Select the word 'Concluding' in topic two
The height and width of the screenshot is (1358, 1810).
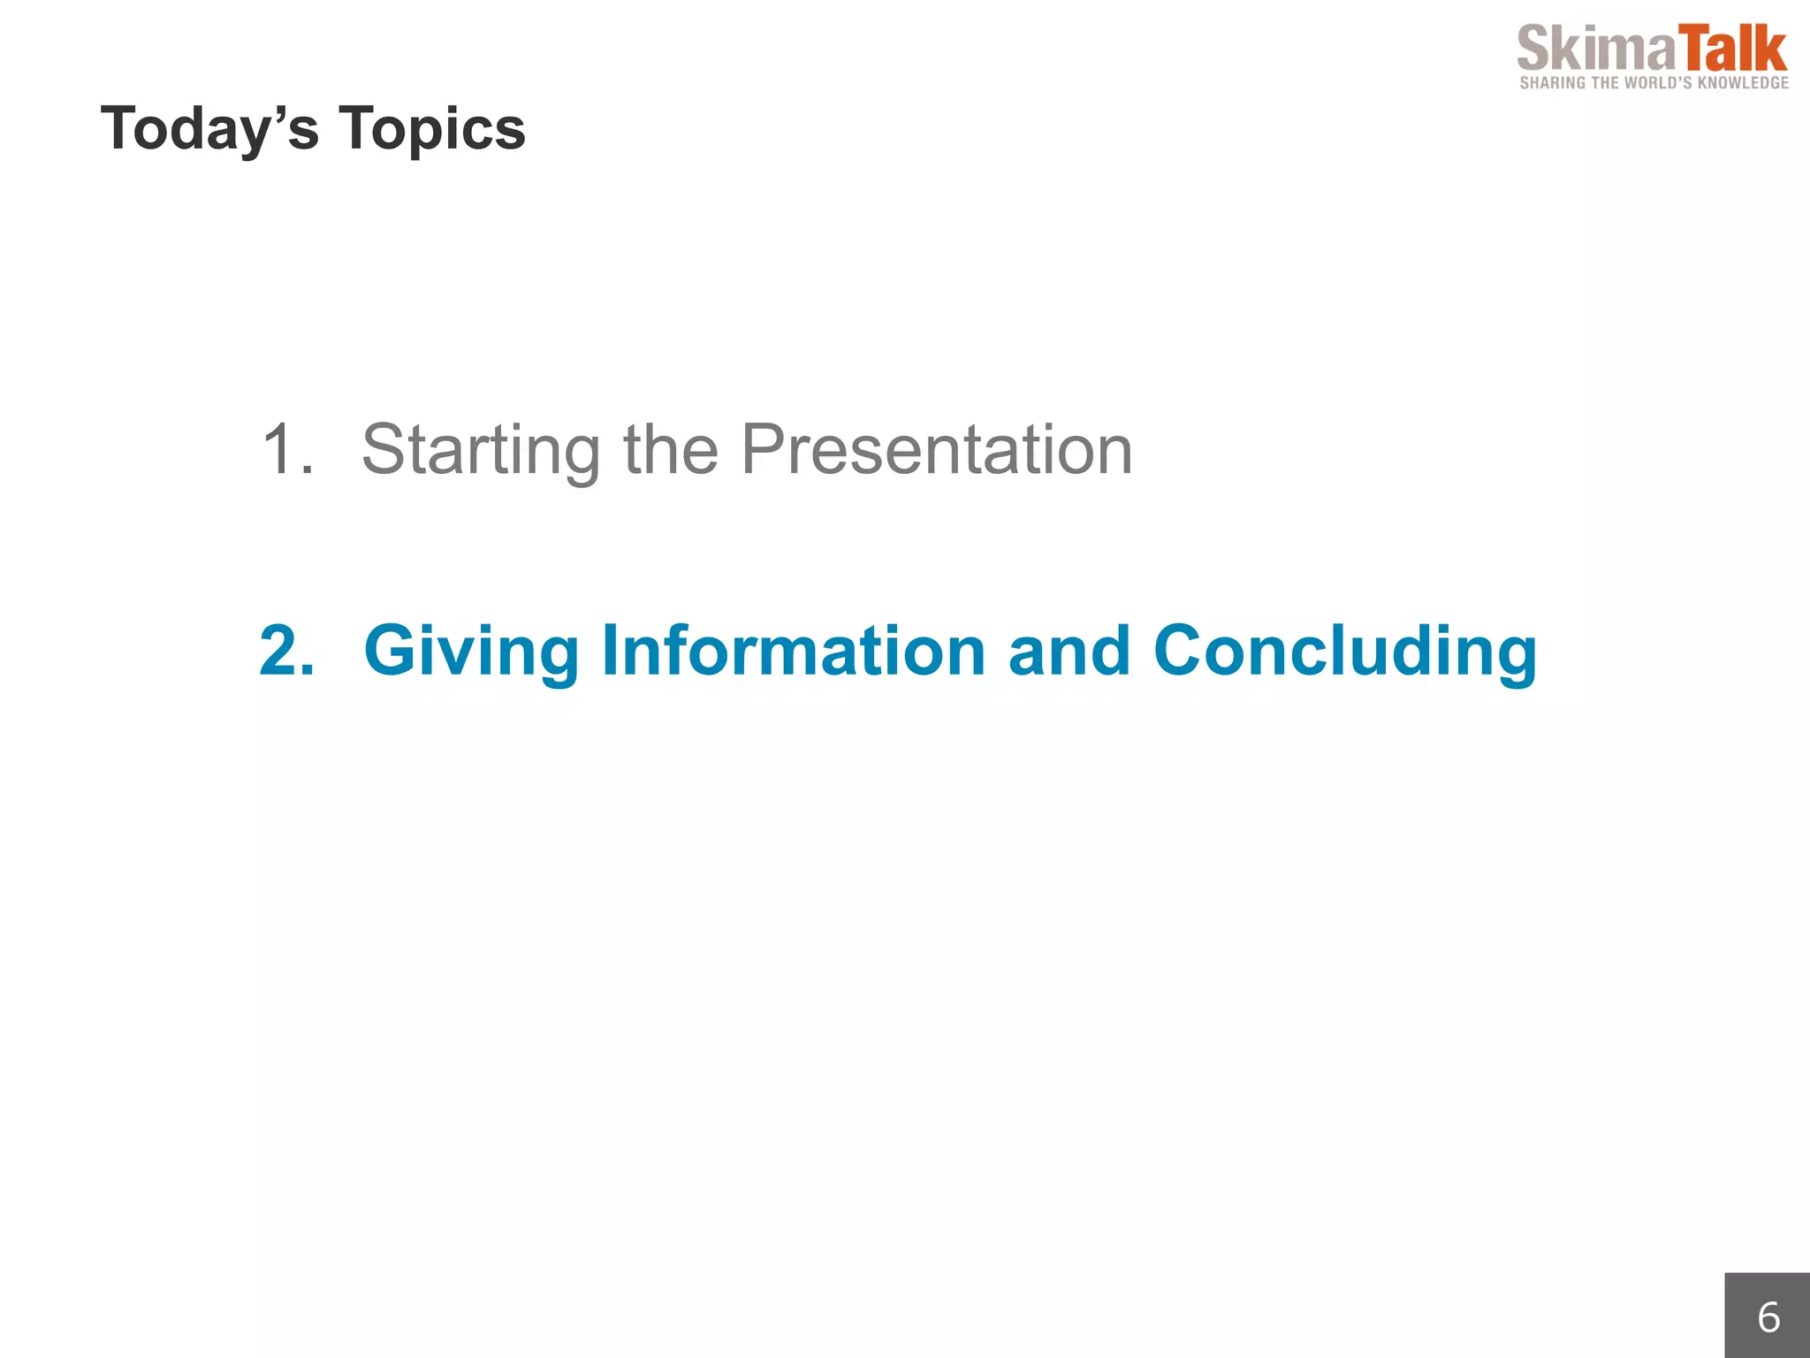pos(1346,652)
